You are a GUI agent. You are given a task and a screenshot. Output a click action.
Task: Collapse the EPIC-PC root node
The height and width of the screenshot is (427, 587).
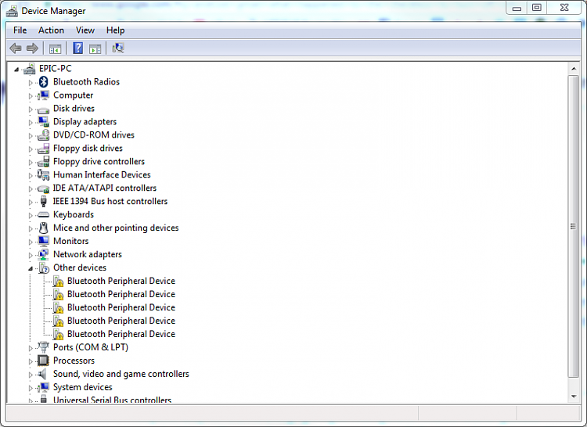[16, 69]
